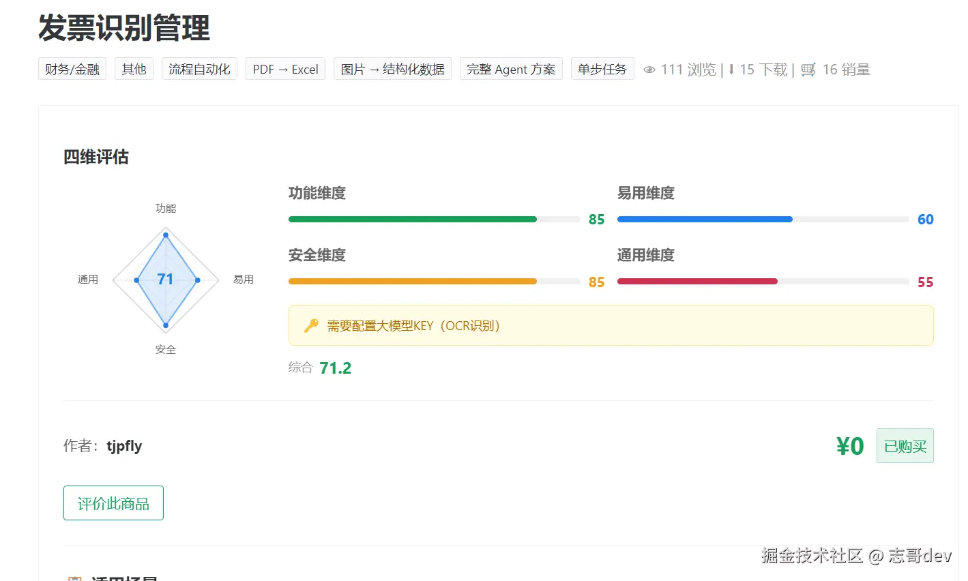Click the 通用维度 heading

tap(646, 255)
